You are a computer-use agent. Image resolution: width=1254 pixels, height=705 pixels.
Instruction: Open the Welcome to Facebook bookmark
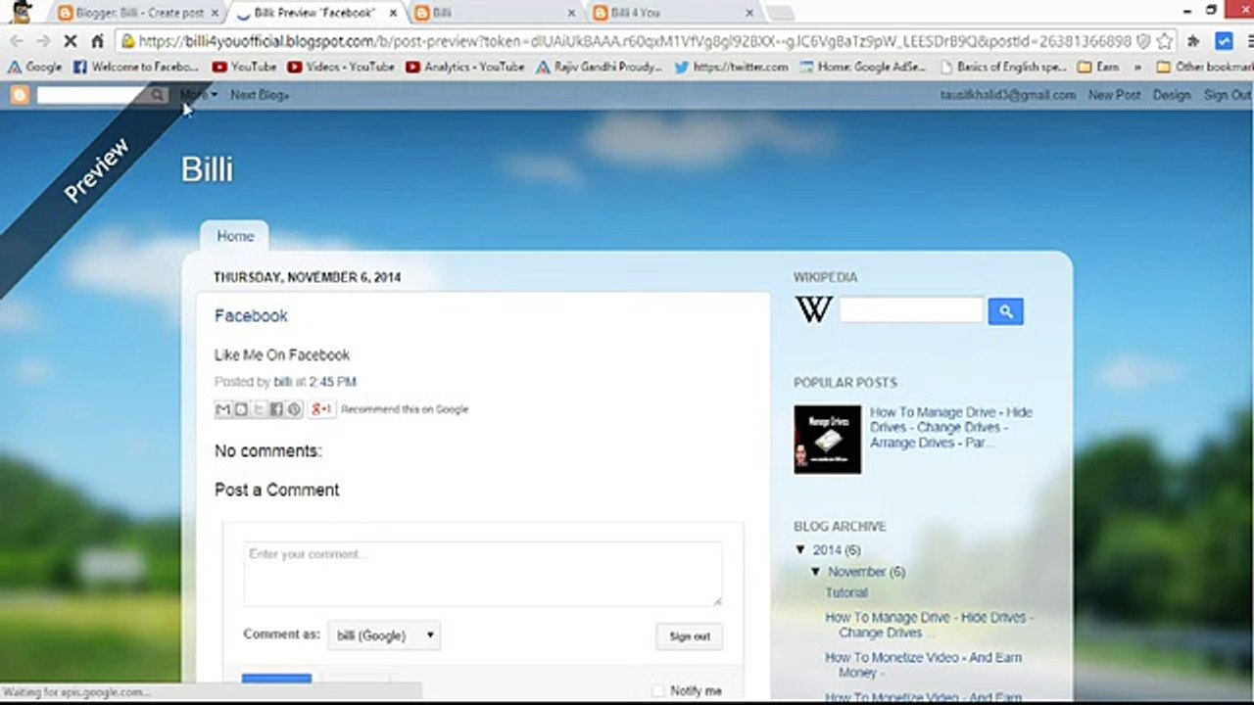pyautogui.click(x=136, y=67)
